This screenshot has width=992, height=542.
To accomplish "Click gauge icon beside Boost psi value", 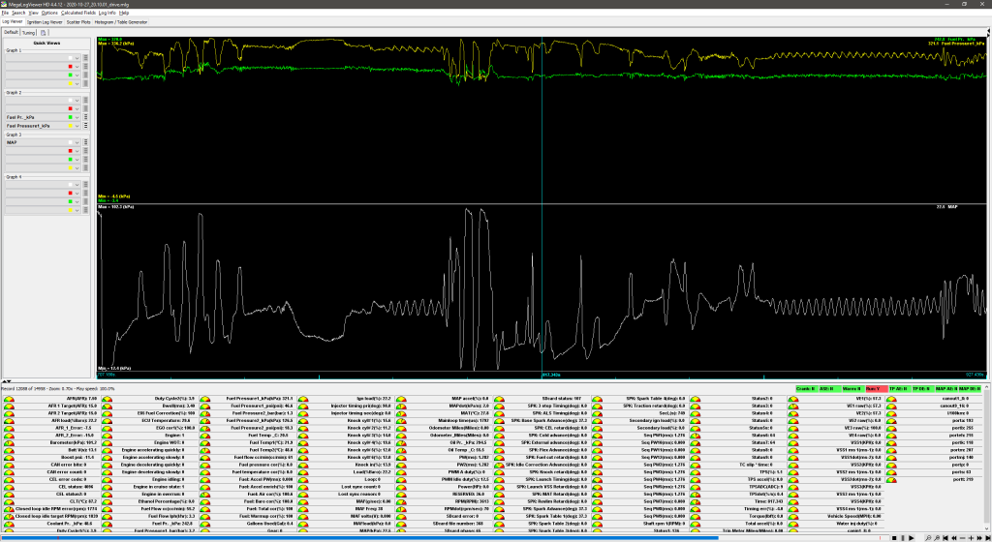I will (9, 458).
